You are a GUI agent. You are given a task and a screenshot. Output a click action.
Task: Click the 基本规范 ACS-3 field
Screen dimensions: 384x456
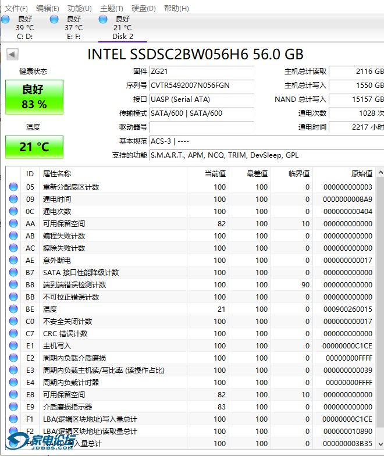266,141
